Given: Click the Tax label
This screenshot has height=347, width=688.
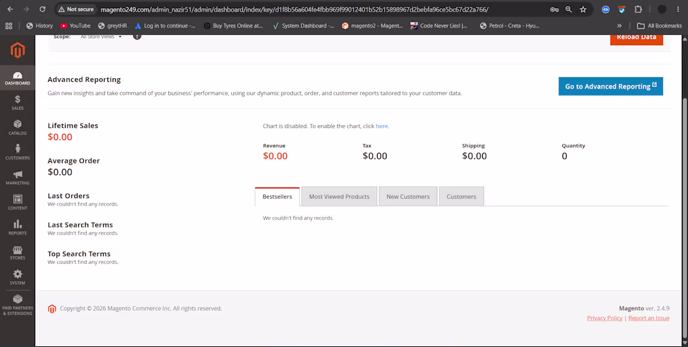Looking at the screenshot, I should (x=367, y=146).
